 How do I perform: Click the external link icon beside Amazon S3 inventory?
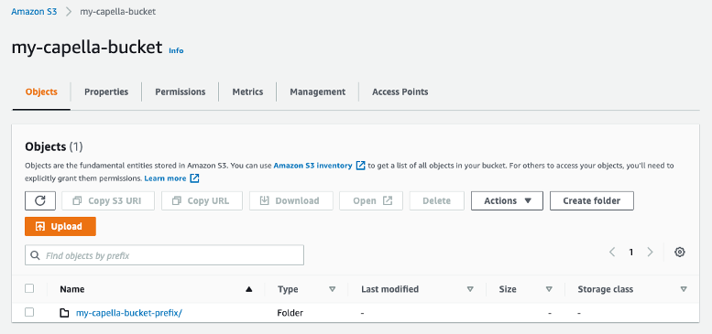tap(360, 166)
